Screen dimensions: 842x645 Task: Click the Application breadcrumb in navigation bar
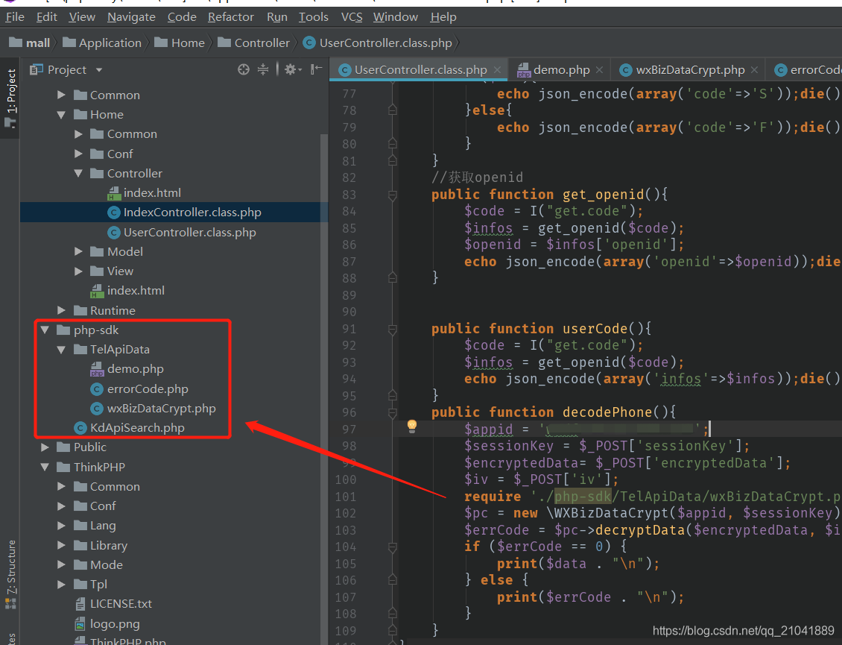(102, 43)
